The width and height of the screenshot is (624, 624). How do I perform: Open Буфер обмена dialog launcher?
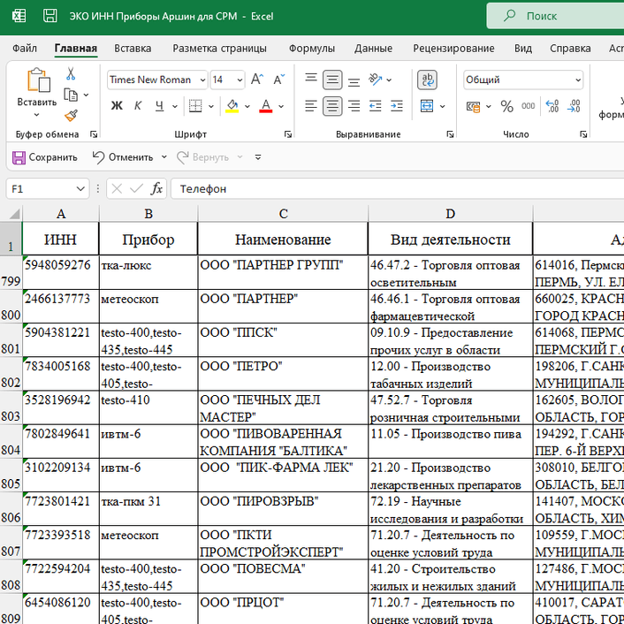click(x=94, y=134)
